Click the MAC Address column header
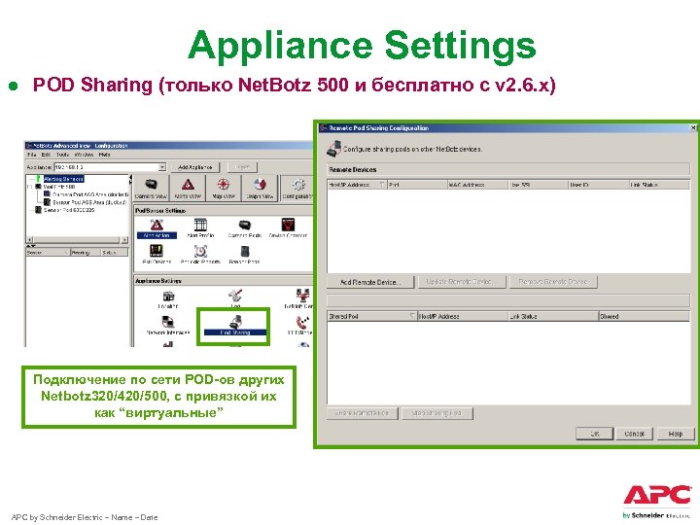The width and height of the screenshot is (700, 525). tap(477, 185)
